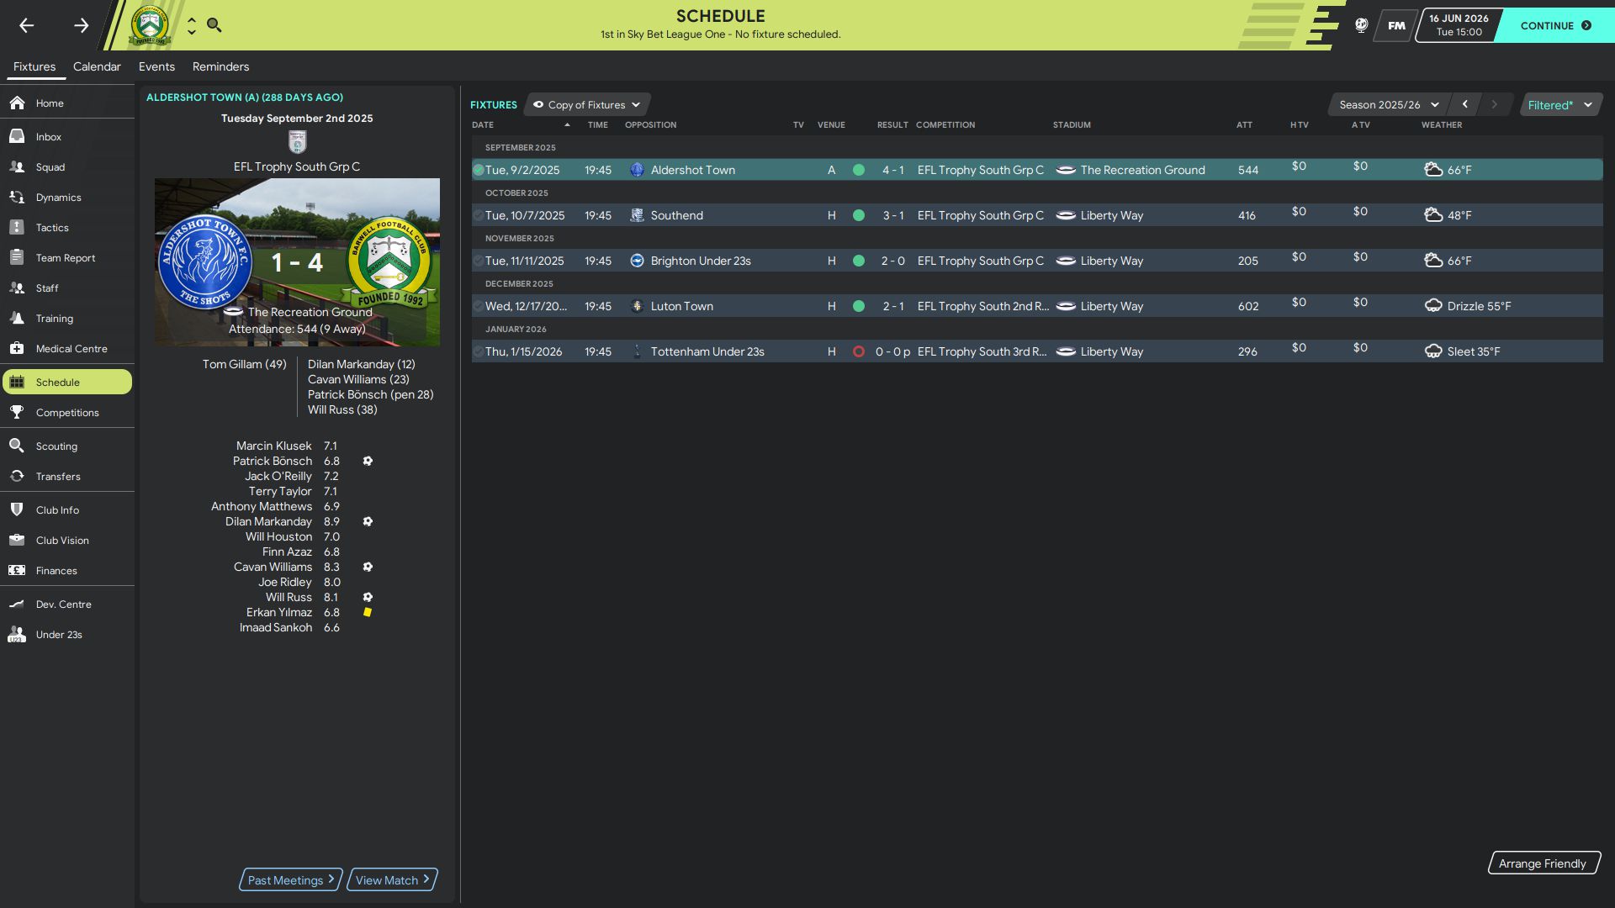The image size is (1615, 908).
Task: Click the Aldershot Town crest in fixtures row
Action: coord(637,170)
